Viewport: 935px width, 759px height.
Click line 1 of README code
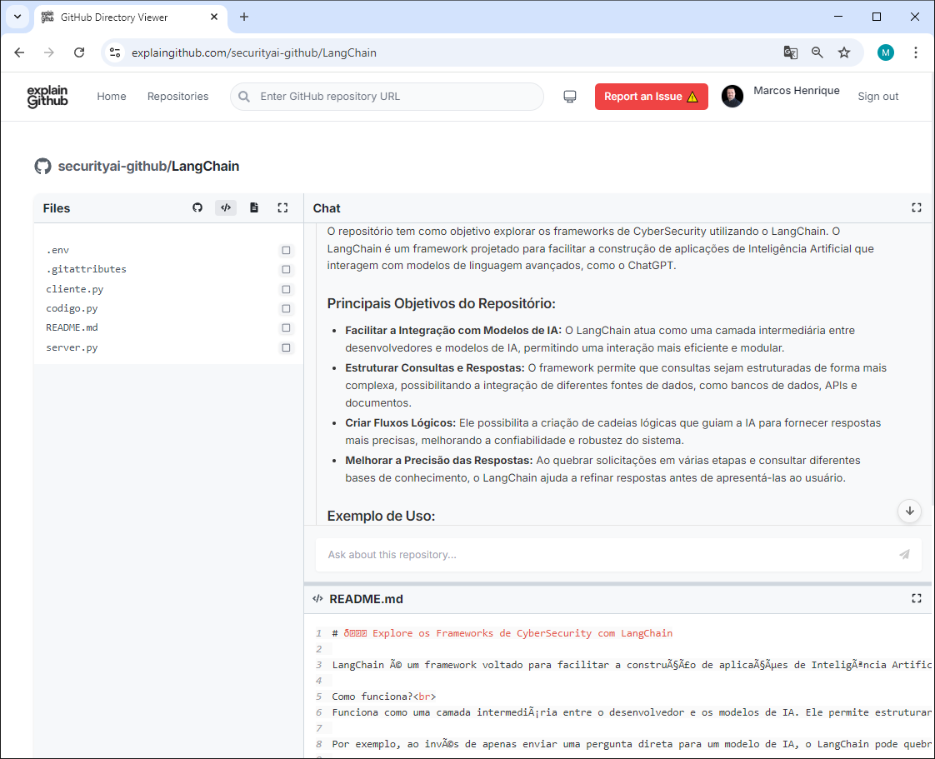502,633
